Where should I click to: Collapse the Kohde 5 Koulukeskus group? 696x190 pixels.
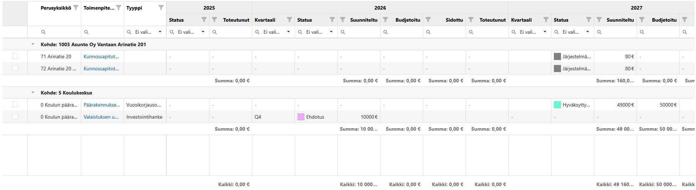tap(33, 93)
